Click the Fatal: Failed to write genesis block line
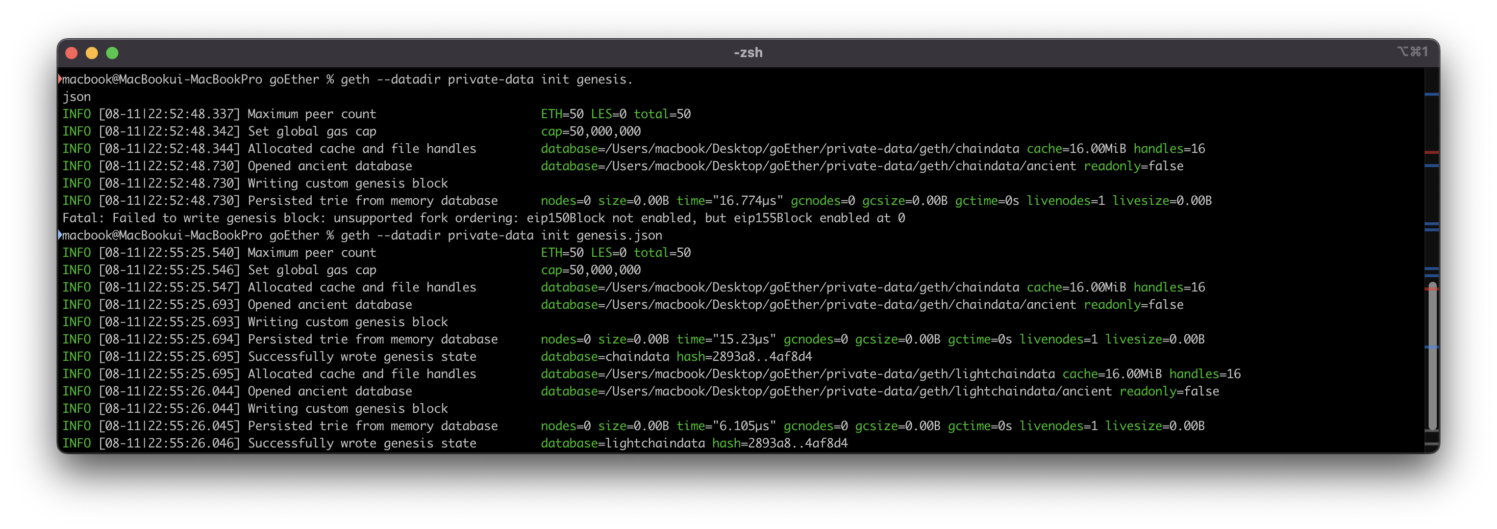 click(x=483, y=218)
